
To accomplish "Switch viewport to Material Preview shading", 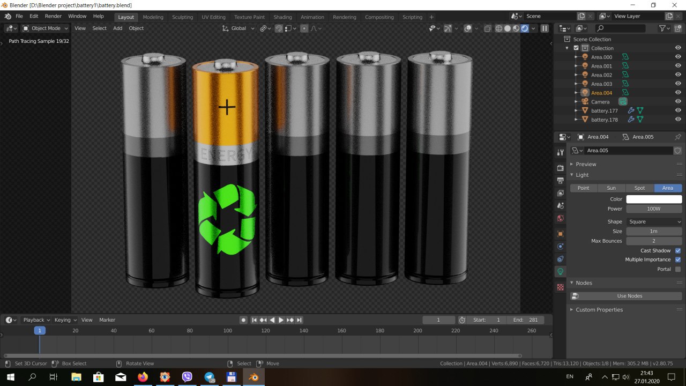I will pos(516,28).
